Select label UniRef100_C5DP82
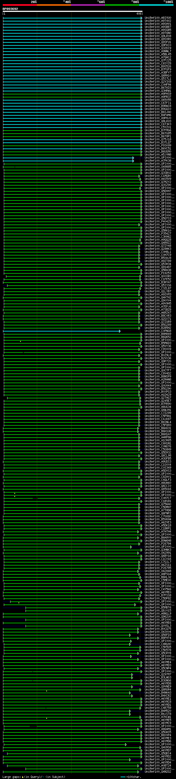Image resolution: width=176 pixels, height=779 pixels. click(x=158, y=599)
